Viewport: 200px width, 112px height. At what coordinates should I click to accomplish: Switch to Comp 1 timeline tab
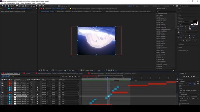pyautogui.click(x=28, y=73)
